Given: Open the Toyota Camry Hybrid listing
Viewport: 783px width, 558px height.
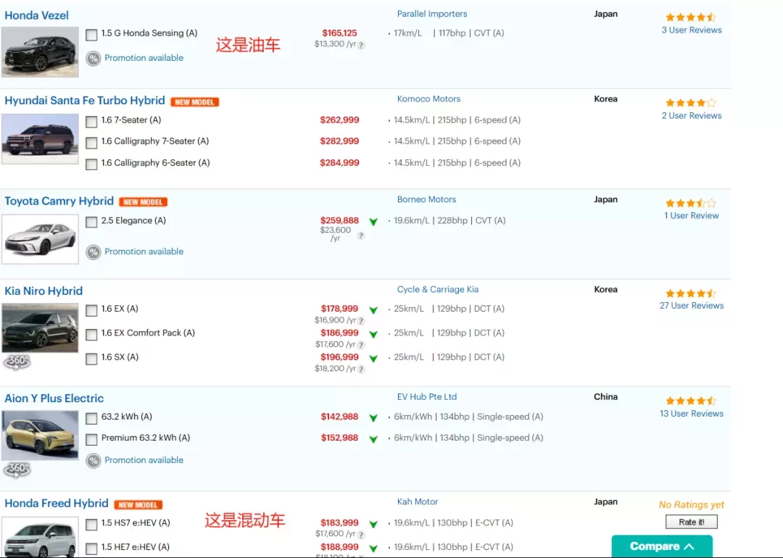Looking at the screenshot, I should pyautogui.click(x=59, y=201).
